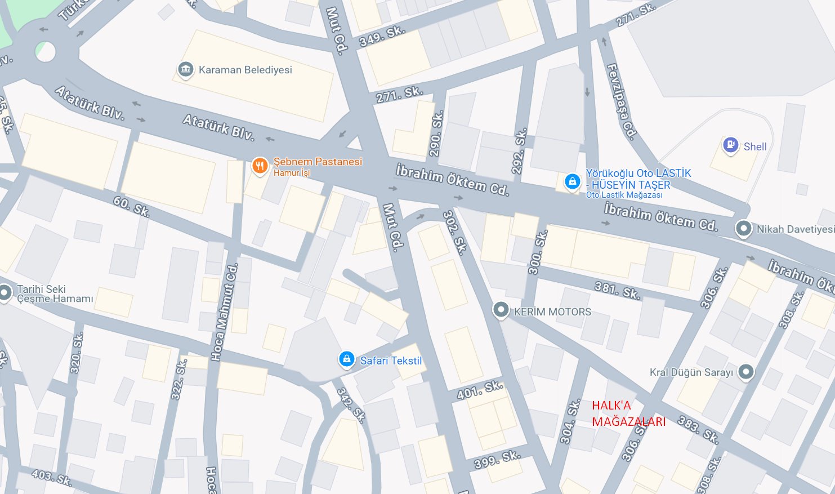Image resolution: width=835 pixels, height=494 pixels.
Task: Click the roundabout center circle
Action: coord(45,52)
